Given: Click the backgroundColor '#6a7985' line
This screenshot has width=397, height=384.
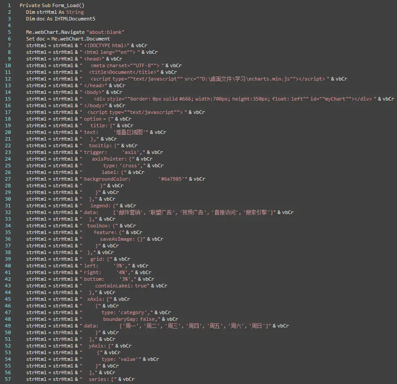Looking at the screenshot, I should 116,179.
